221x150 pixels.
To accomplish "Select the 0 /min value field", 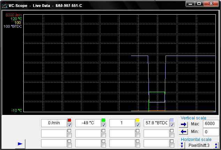I will 53,123.
